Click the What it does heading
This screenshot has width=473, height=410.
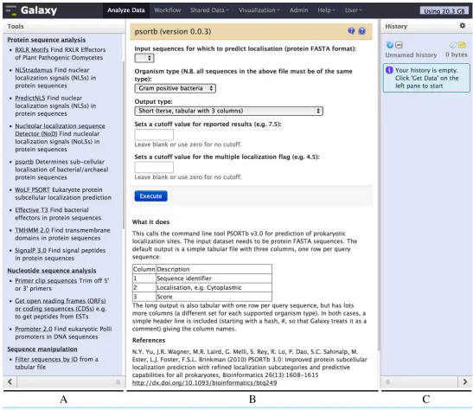150,222
